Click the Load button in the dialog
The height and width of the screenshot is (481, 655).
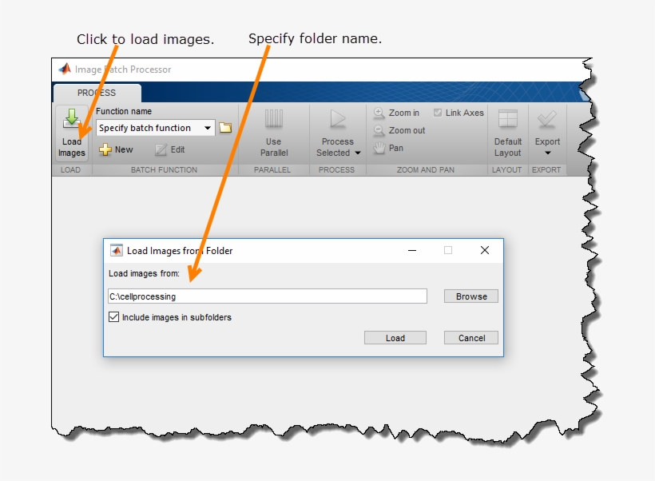[x=395, y=337]
